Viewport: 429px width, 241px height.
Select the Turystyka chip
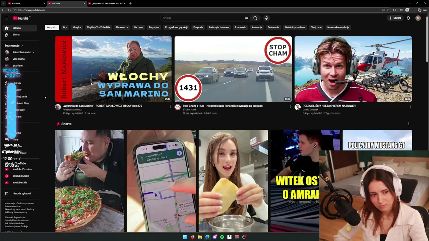pos(154,27)
